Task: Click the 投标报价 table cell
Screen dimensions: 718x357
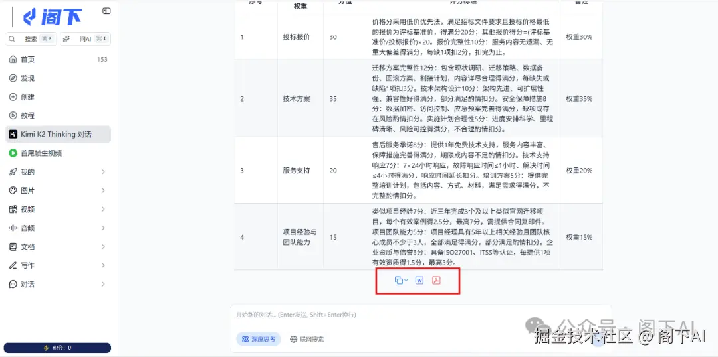Action: [300, 36]
